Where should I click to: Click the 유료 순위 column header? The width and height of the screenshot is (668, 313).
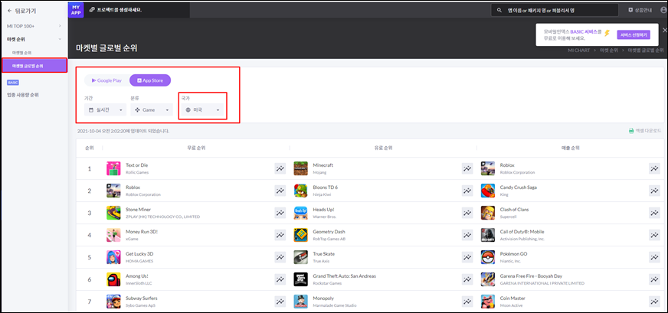tap(384, 148)
